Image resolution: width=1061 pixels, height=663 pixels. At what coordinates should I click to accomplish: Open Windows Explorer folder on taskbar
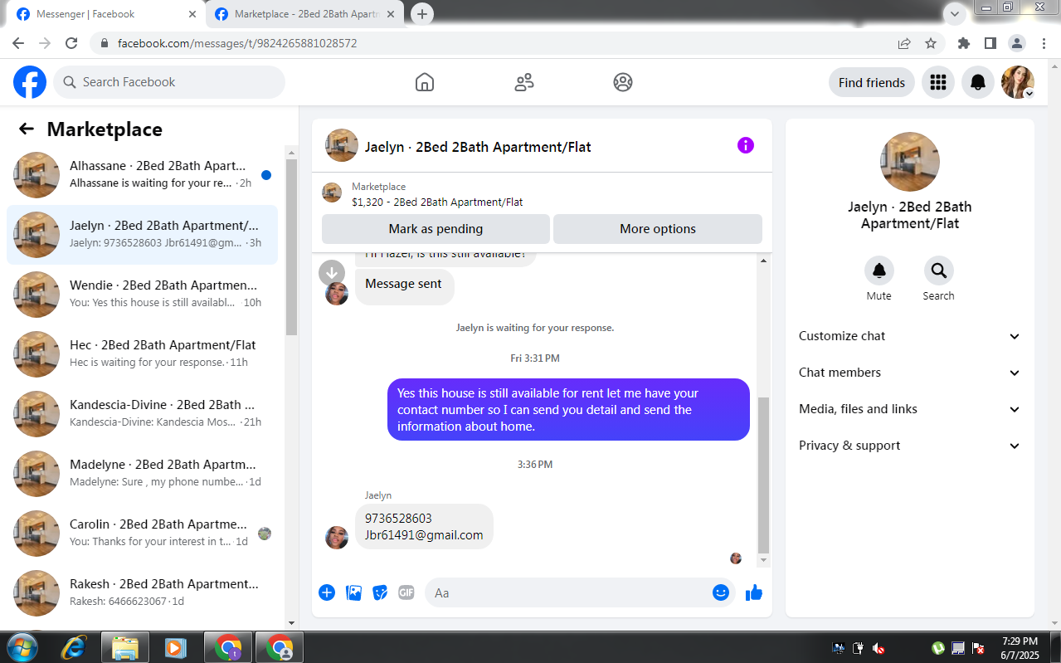(124, 648)
